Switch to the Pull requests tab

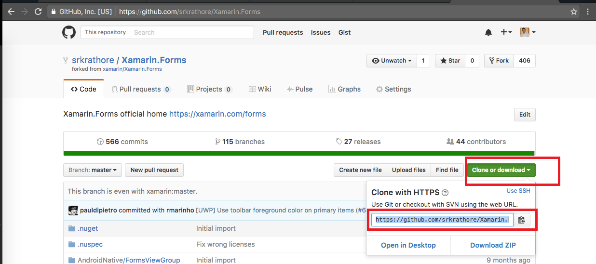pyautogui.click(x=141, y=89)
